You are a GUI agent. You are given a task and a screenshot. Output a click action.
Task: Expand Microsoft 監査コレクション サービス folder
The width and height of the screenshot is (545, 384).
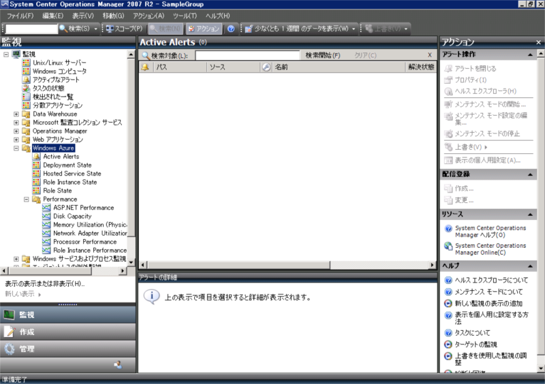coord(16,123)
